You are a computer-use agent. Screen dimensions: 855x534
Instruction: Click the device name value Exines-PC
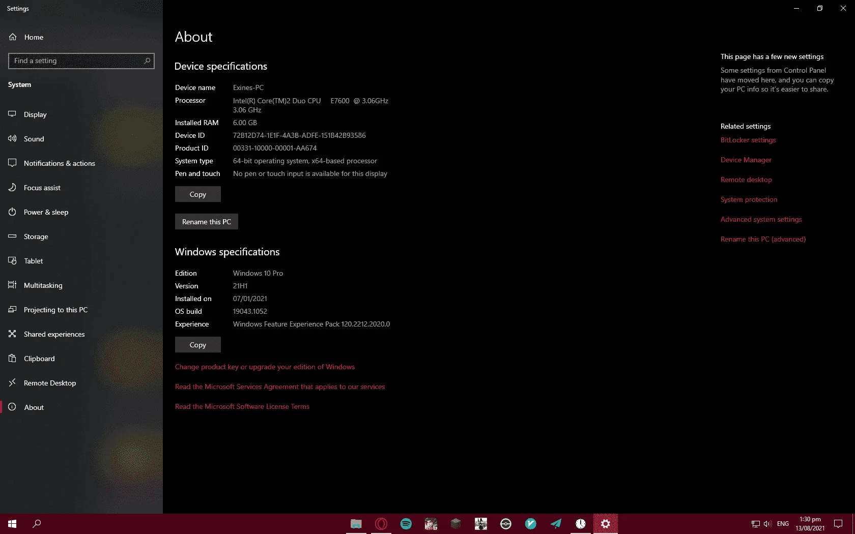click(248, 87)
